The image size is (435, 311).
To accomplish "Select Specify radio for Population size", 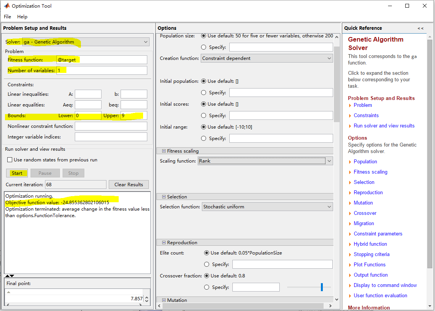I will click(203, 47).
